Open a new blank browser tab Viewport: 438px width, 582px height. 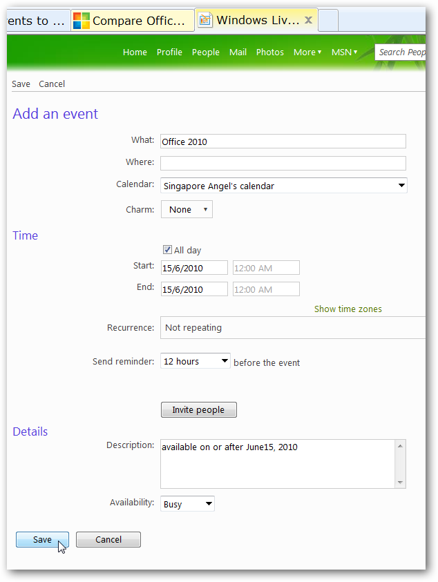[328, 21]
